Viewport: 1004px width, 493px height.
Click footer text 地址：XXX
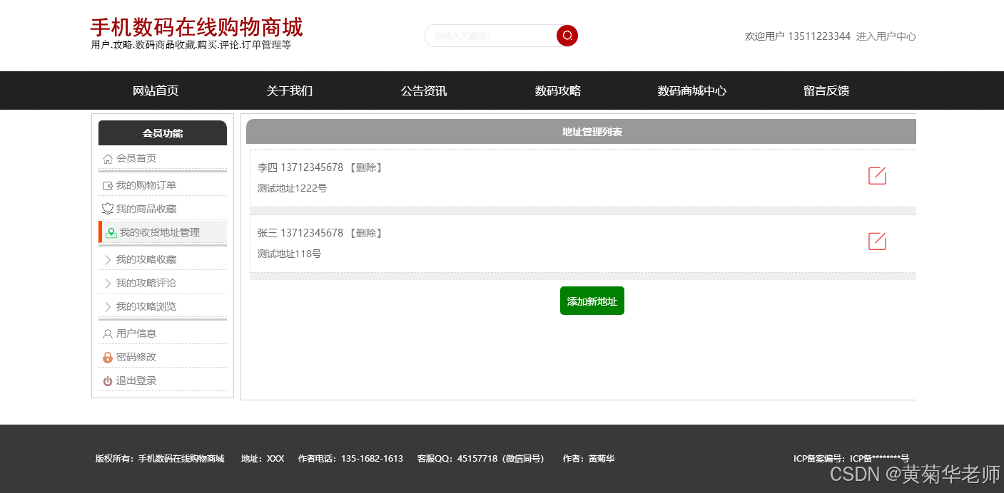pos(263,459)
